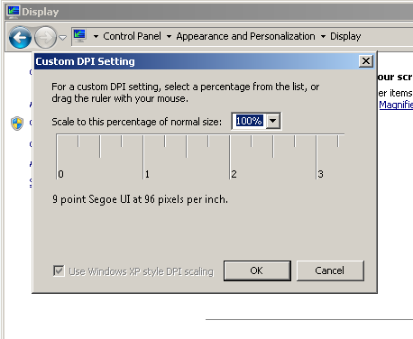
Task: Expand arrow after Appearance and Personalization
Action: coord(323,37)
